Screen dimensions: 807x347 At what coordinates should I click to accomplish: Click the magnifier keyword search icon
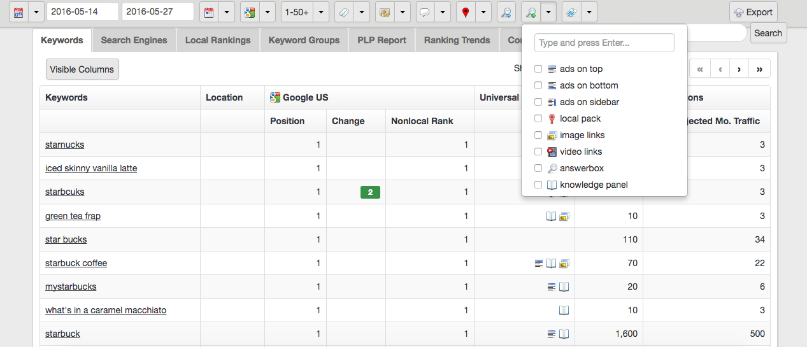coord(506,12)
